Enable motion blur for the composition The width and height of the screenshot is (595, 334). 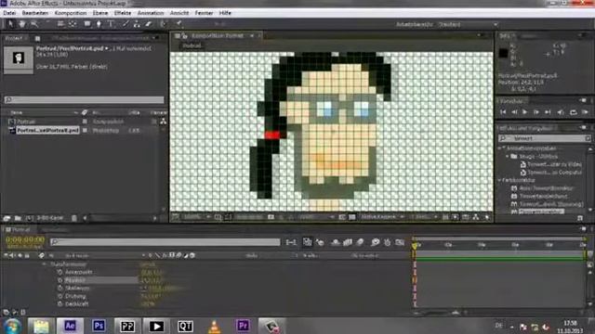tap(360, 242)
